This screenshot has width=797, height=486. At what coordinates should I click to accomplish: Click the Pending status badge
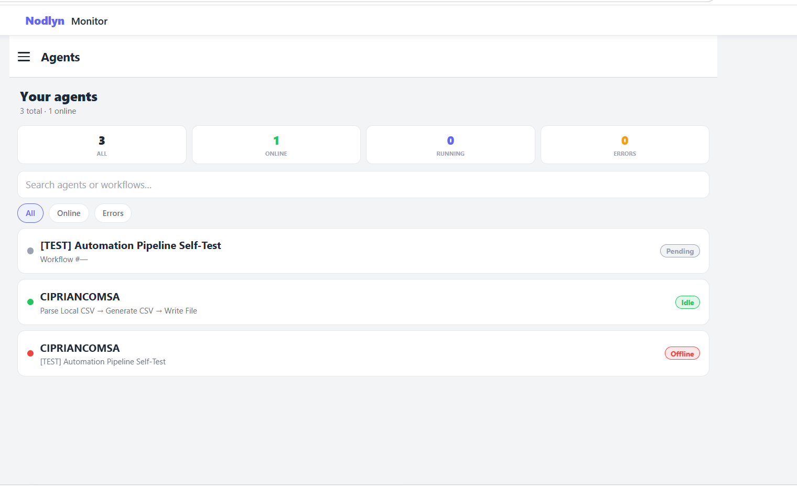pos(680,251)
